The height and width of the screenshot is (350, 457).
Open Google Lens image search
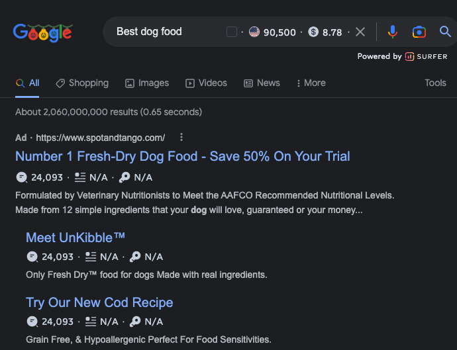(419, 32)
